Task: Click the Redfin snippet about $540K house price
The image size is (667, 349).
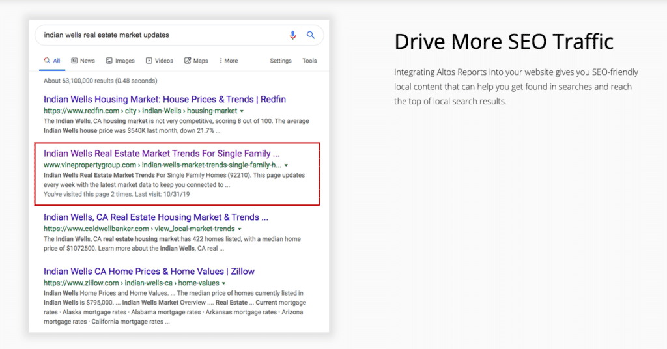Action: [176, 126]
